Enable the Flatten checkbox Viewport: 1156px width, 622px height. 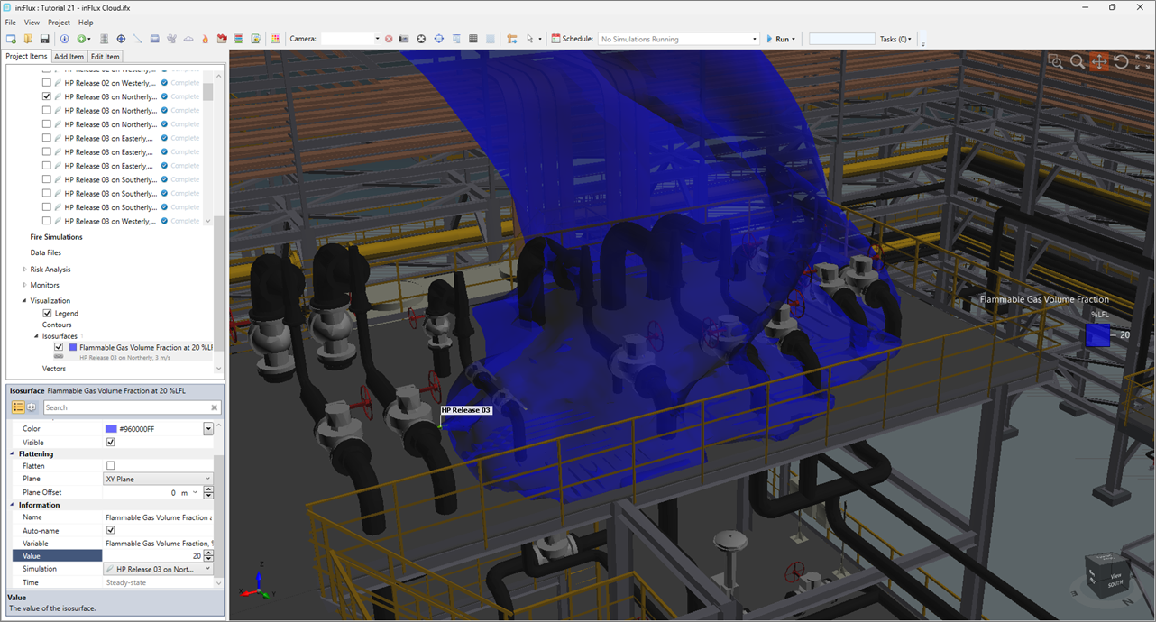click(x=111, y=466)
